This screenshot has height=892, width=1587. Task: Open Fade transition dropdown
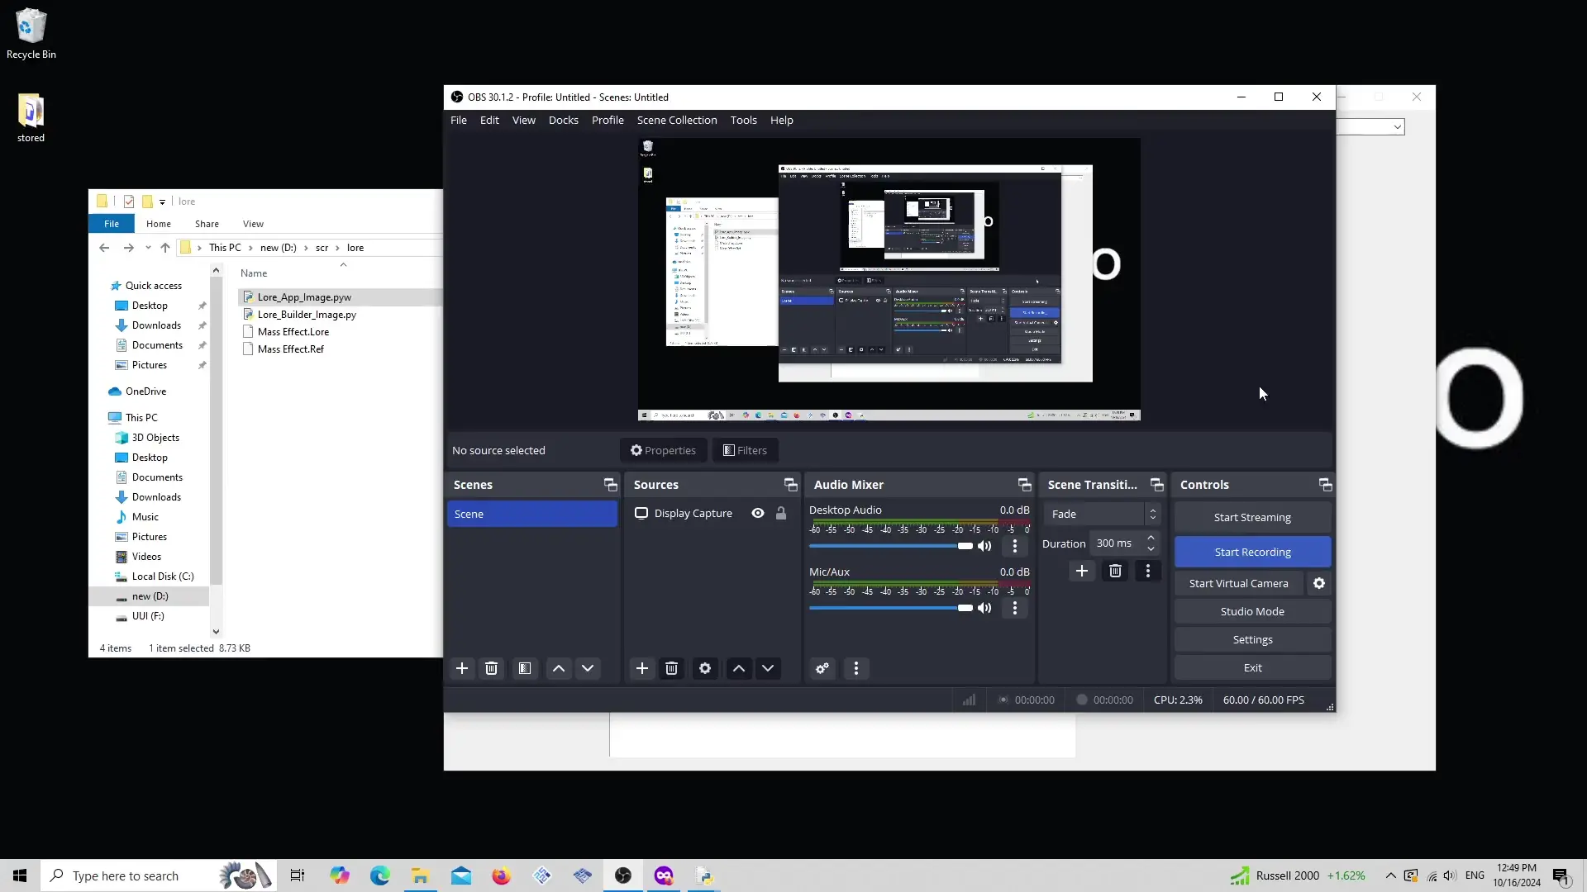click(x=1101, y=514)
